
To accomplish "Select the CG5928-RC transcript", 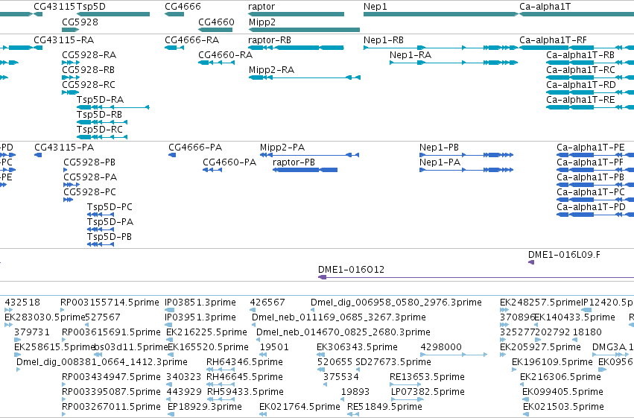I will pyautogui.click(x=70, y=92).
